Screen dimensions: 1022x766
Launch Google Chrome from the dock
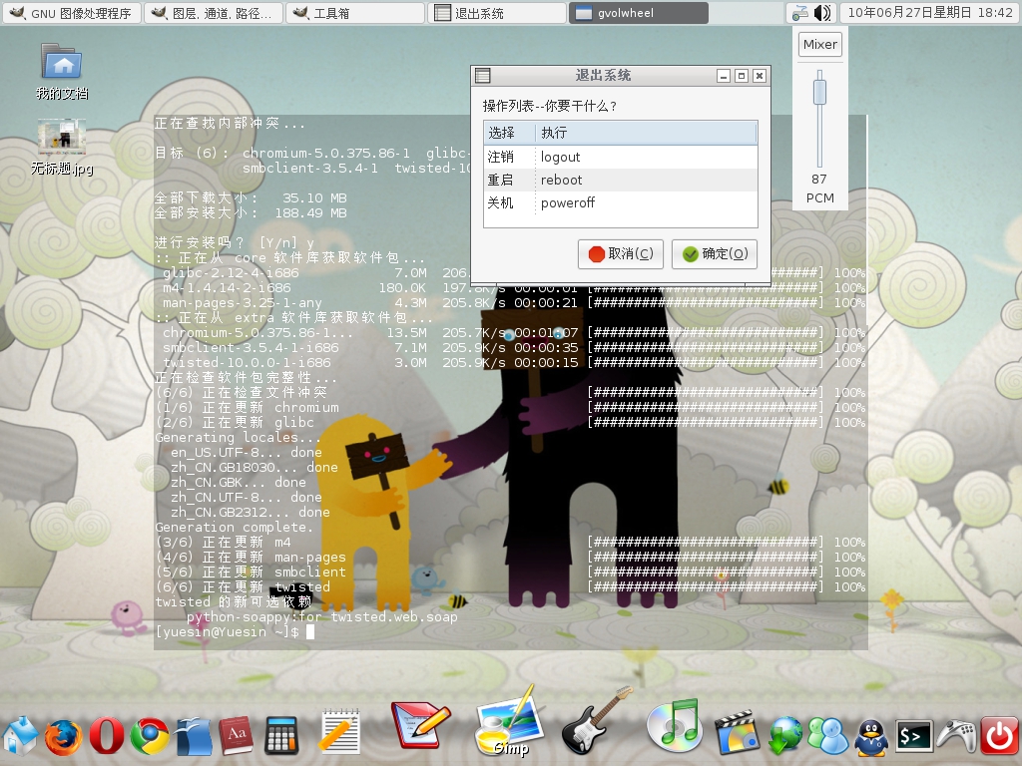150,736
